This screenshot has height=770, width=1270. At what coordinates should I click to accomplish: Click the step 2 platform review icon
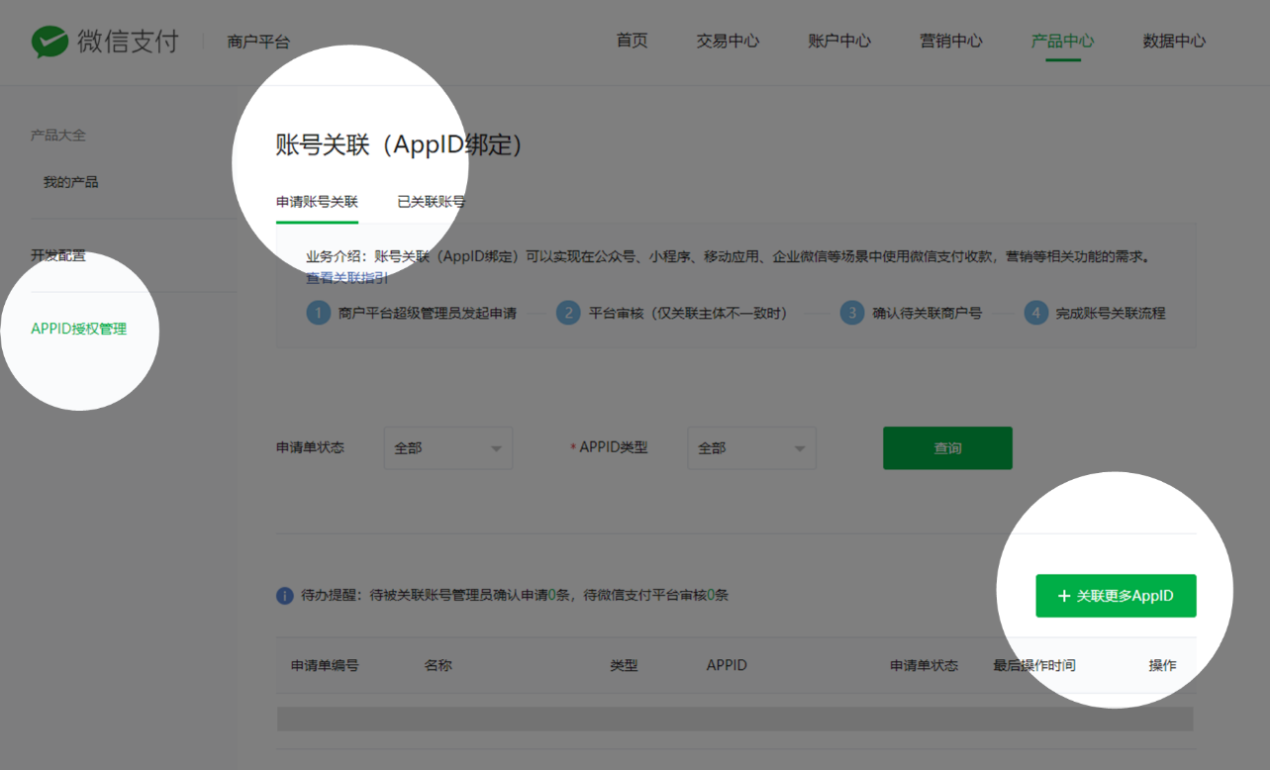coord(568,313)
